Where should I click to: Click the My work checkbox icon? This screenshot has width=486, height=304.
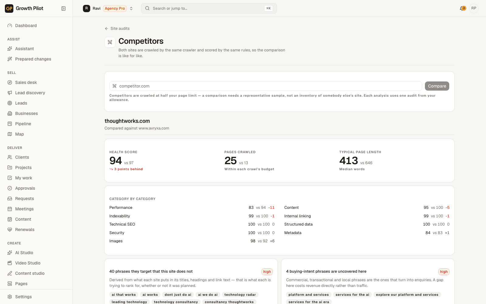(x=10, y=178)
